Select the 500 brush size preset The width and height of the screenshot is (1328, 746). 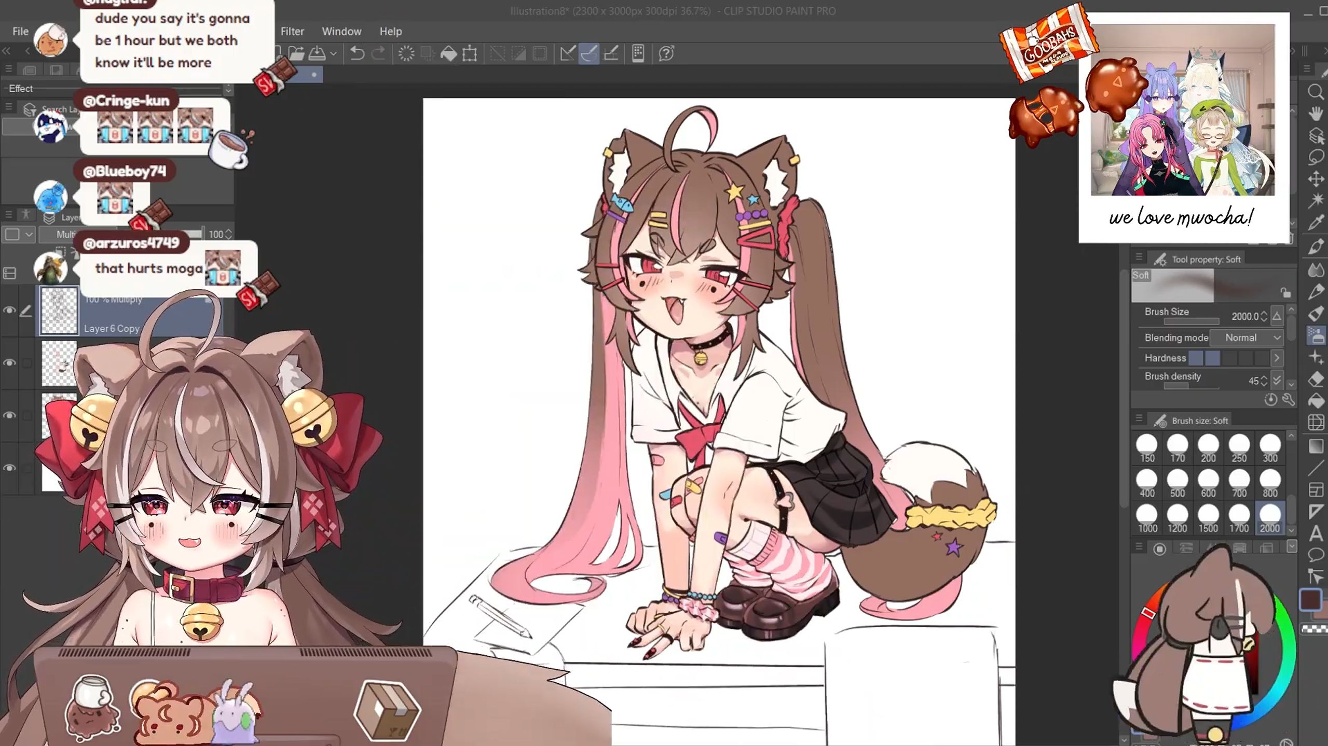pos(1177,483)
